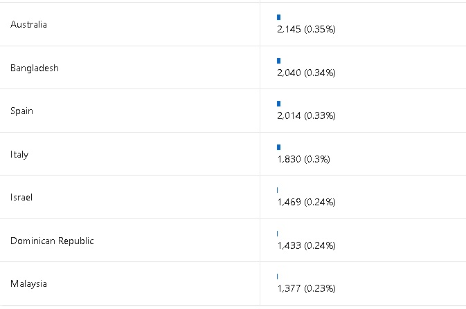Select the value 2,040 (0.34%)
Viewport: 466px width, 309px height.
pos(306,73)
